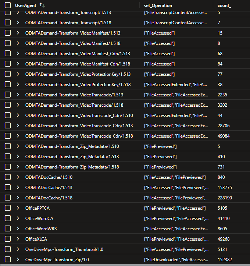Click count value 3202

tap(222, 105)
